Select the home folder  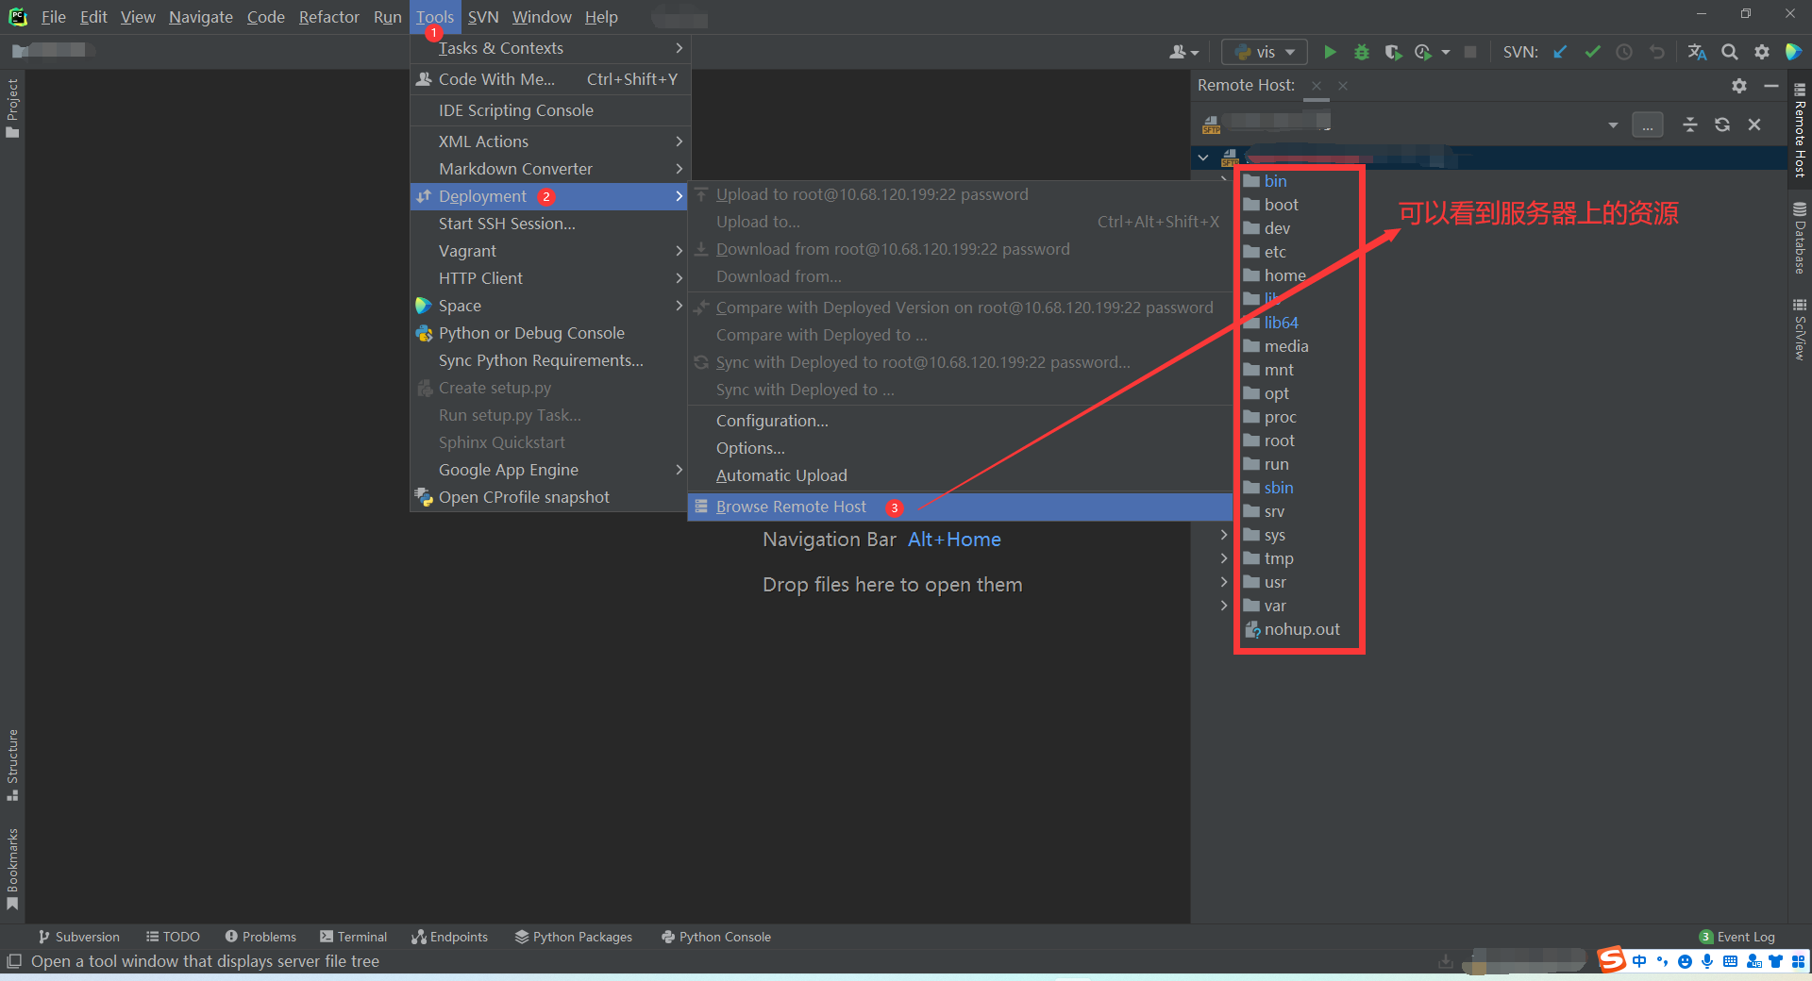click(1275, 275)
